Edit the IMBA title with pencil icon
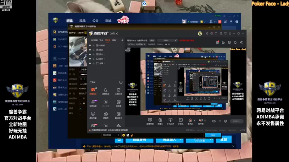The image size is (289, 162). click(x=176, y=40)
